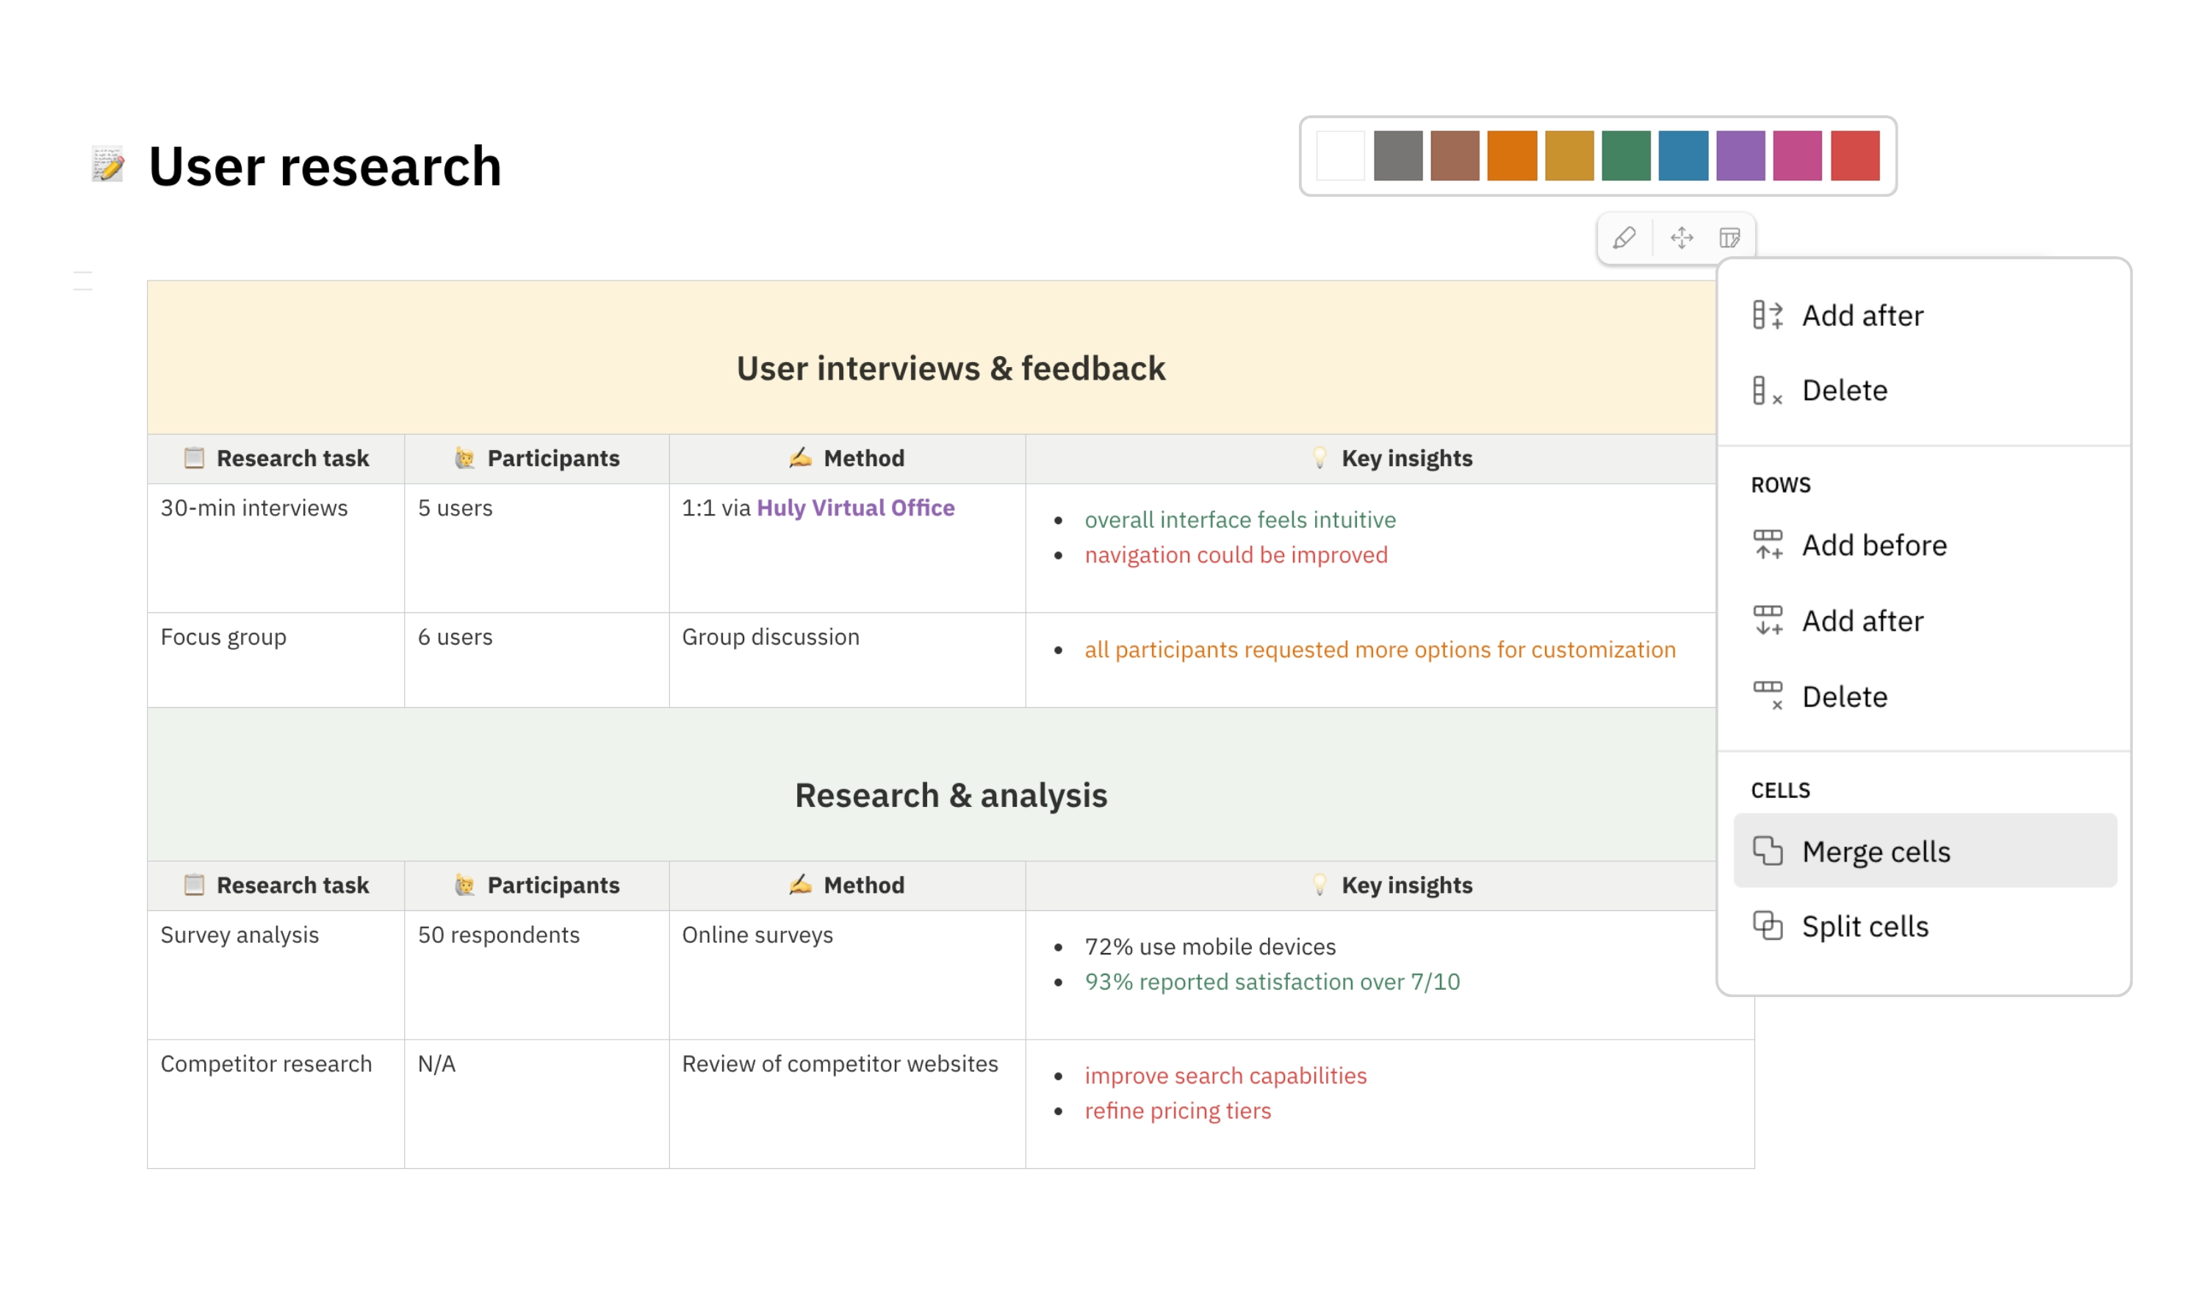Apply the green color swatch
2204x1315 pixels.
1626,156
